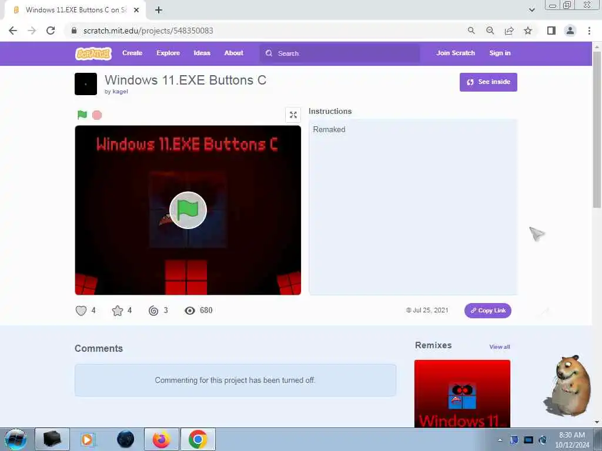Click the address bar URL
Viewport: 602px width, 451px height.
[x=148, y=31]
